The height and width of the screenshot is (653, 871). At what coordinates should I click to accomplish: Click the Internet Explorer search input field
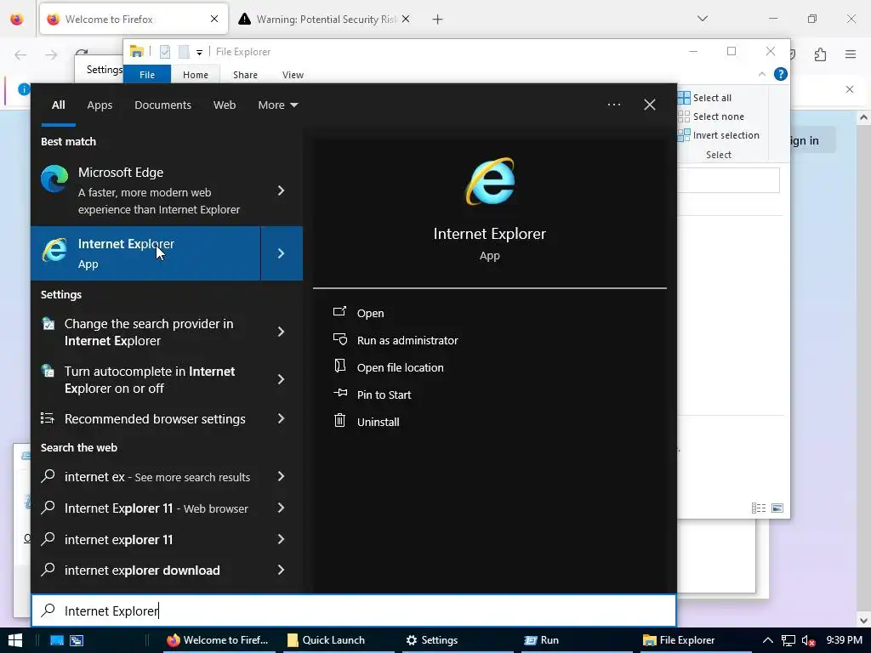click(354, 610)
